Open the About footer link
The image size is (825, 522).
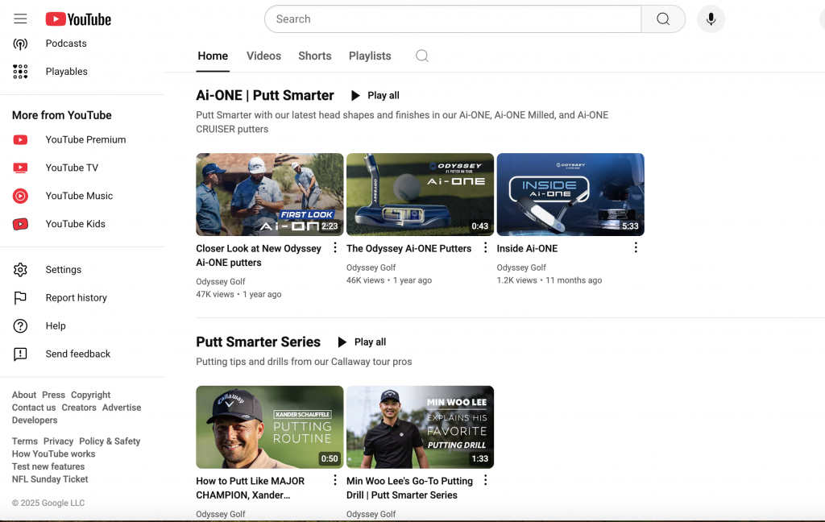click(24, 396)
